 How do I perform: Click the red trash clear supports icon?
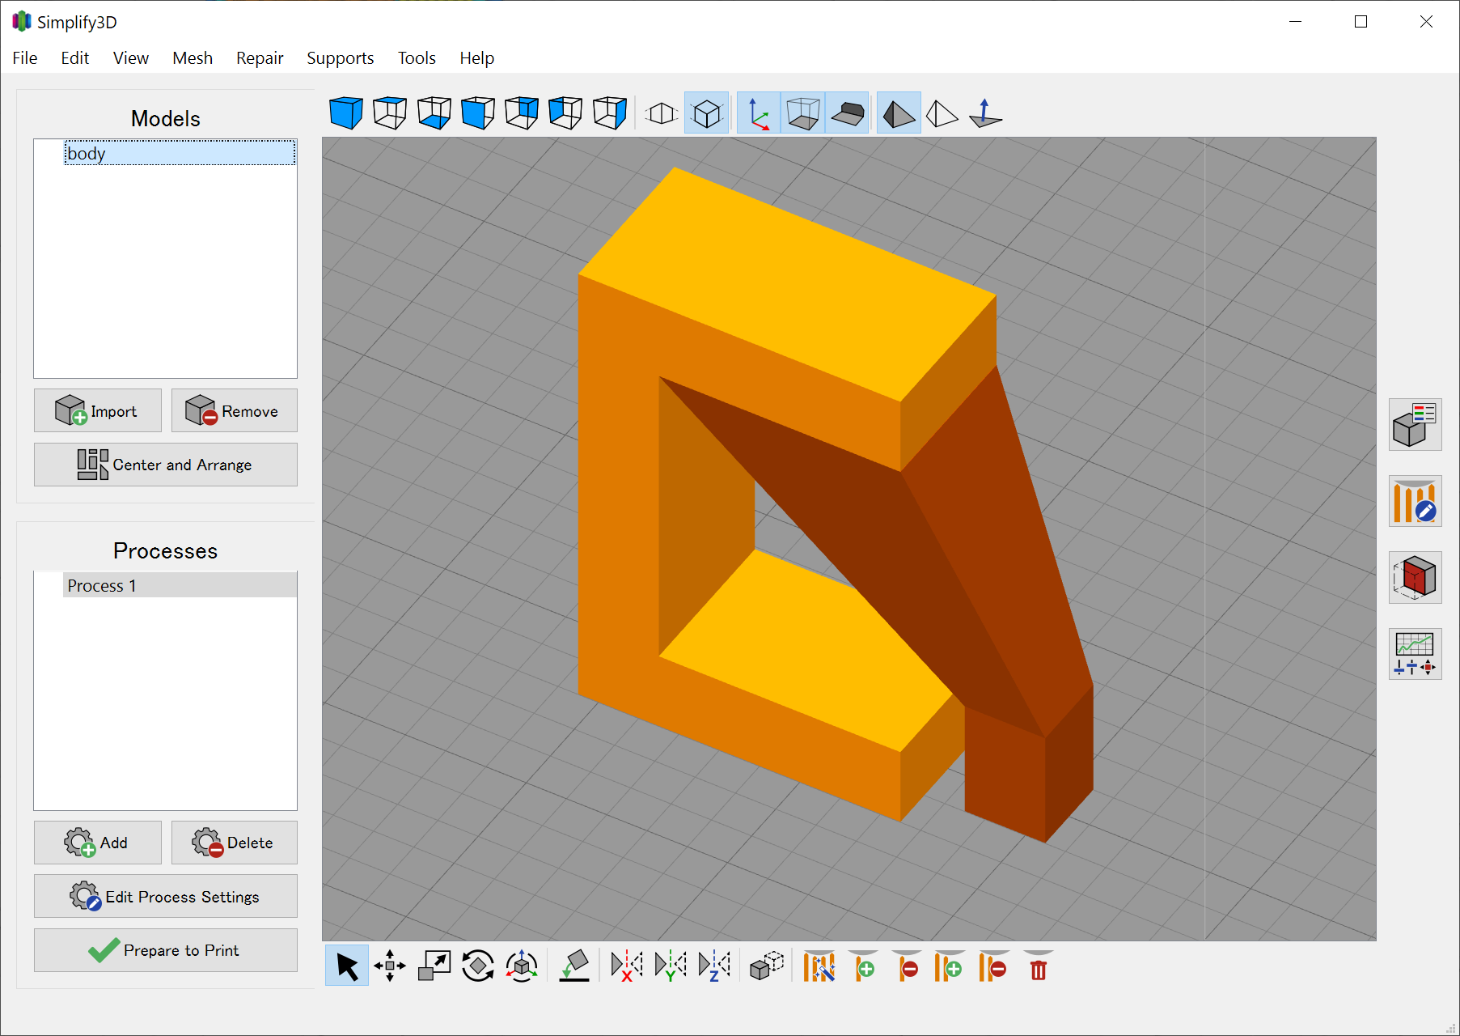tap(1039, 966)
